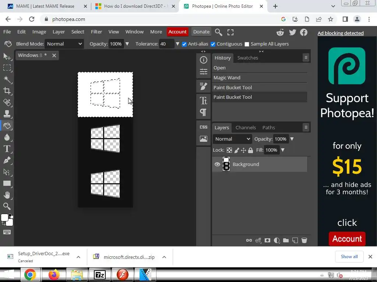Select the Type tool
The width and height of the screenshot is (377, 282).
point(7,149)
